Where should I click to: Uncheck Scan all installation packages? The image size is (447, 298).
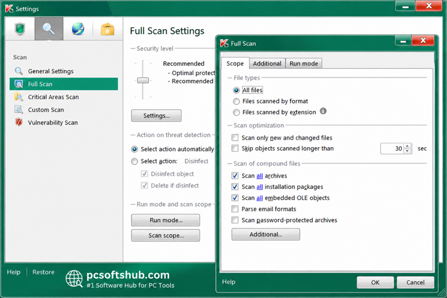pos(235,187)
